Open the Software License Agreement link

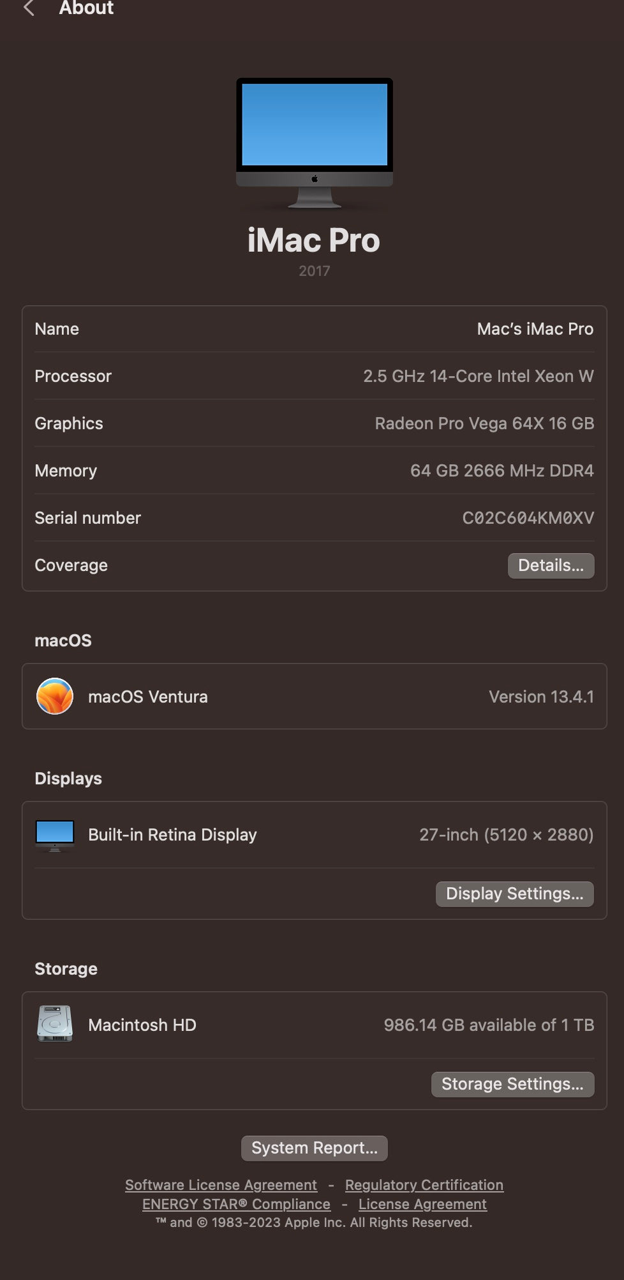tap(221, 1185)
